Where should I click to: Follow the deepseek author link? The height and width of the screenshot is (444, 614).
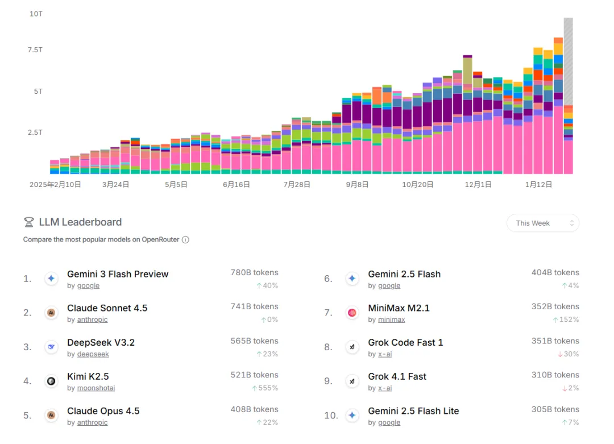pos(93,354)
